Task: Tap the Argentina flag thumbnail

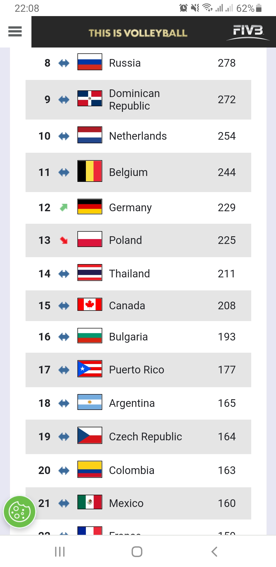Action: 90,402
